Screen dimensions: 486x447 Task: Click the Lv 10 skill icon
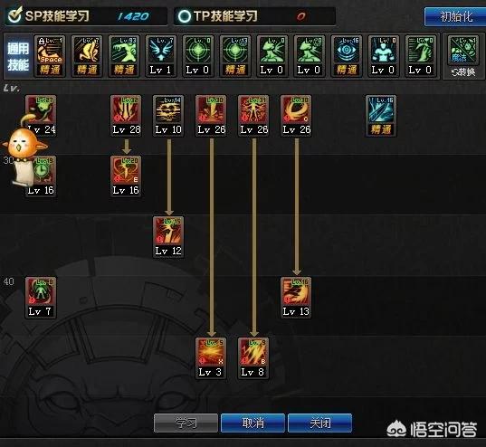tap(168, 115)
